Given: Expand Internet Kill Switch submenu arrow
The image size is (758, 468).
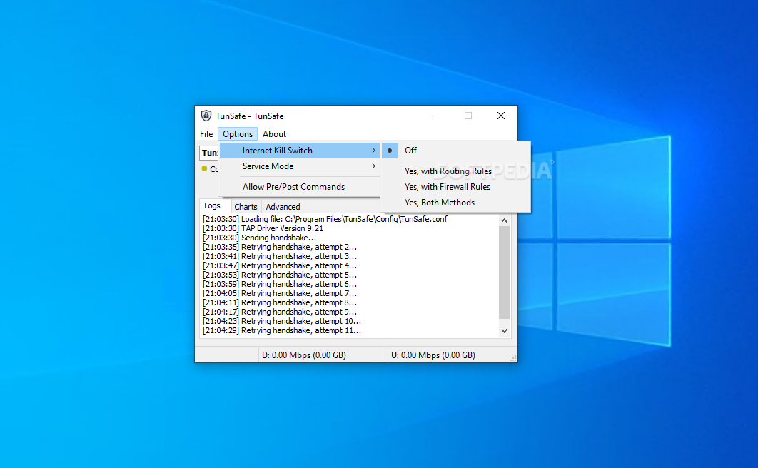Looking at the screenshot, I should [374, 151].
